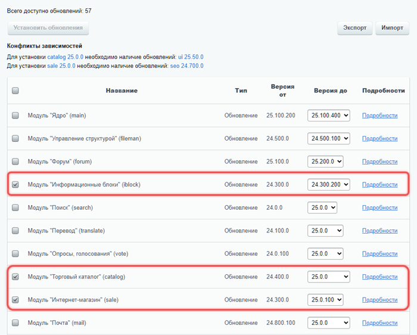Open Подробности for mail module
Screen dimensions: 417x335
pos(380,322)
